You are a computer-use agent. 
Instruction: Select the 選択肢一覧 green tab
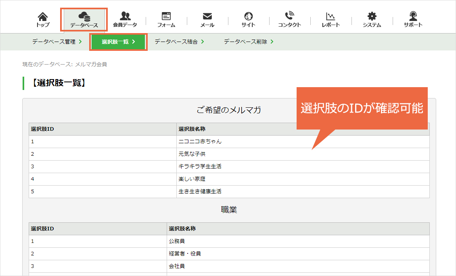[x=118, y=42]
